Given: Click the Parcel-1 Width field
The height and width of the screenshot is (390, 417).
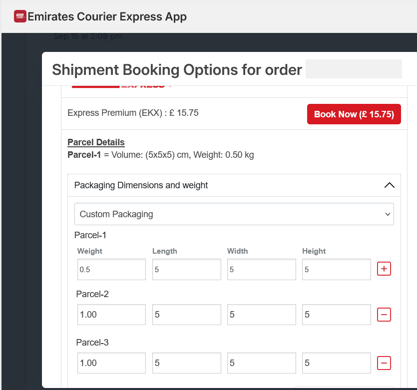Looking at the screenshot, I should pyautogui.click(x=261, y=269).
